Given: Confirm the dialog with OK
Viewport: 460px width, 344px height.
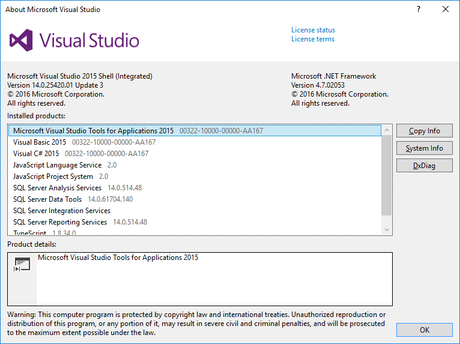Looking at the screenshot, I should click(424, 330).
